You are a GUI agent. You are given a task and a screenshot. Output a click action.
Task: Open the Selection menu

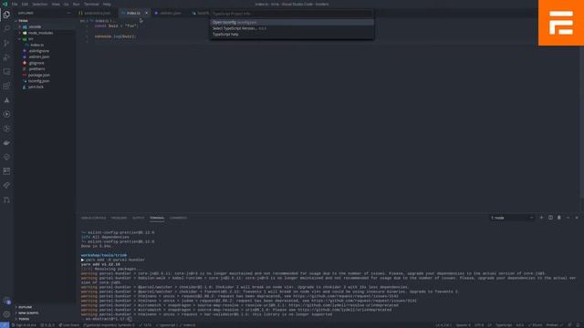(x=39, y=4)
